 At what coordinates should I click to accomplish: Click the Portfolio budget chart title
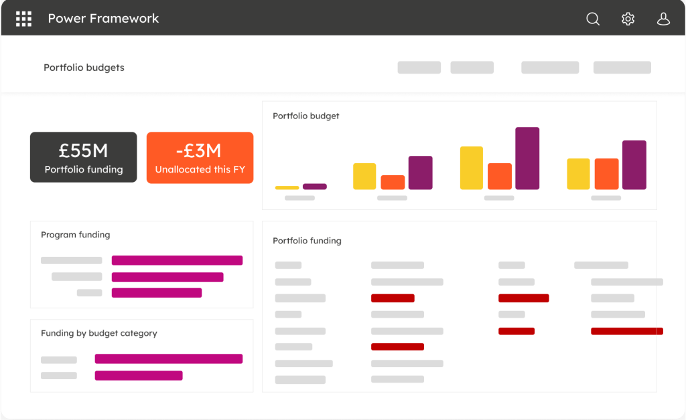[x=305, y=116]
